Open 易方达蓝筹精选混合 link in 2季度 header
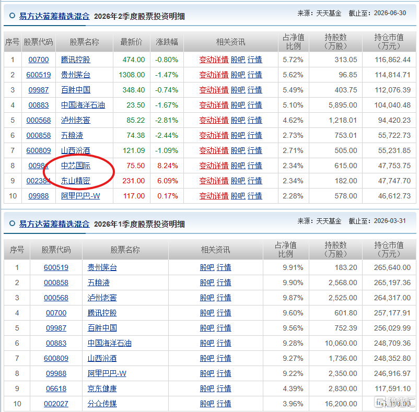Image resolution: width=419 pixels, height=412 pixels. (54, 16)
